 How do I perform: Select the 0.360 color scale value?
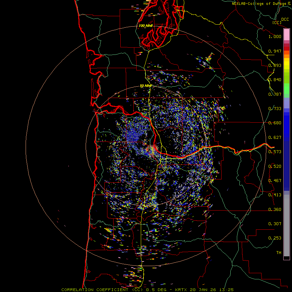click(x=275, y=210)
